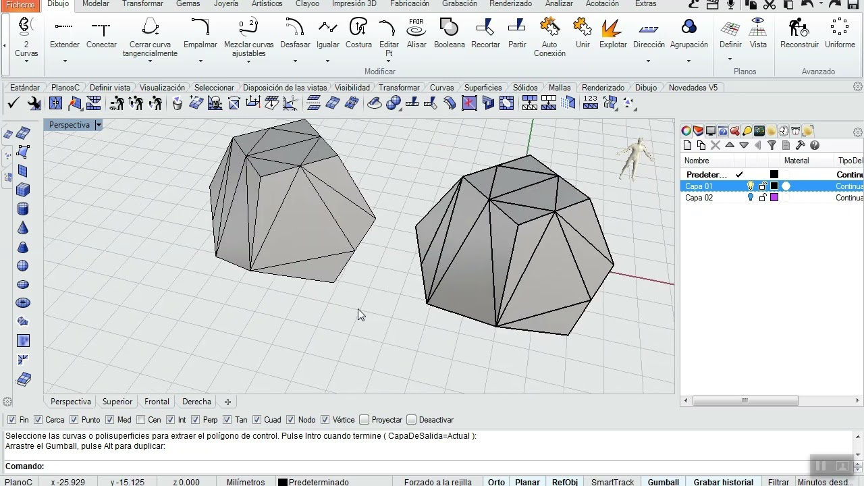Select the cone solid tool
The height and width of the screenshot is (486, 864).
click(x=23, y=227)
